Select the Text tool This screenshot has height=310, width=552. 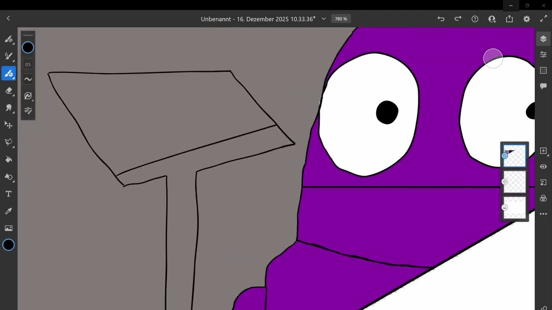(9, 194)
